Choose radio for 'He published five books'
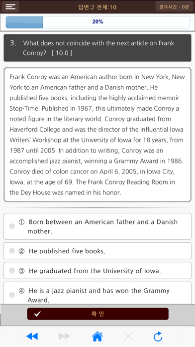This screenshot has height=347, width=195. pos(12,251)
